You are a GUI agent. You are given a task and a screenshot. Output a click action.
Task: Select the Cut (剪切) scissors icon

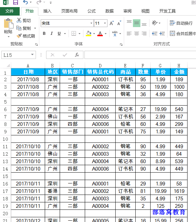click(x=19, y=20)
